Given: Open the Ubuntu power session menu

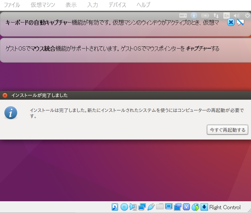Looking at the screenshot, I should tap(248, 16).
